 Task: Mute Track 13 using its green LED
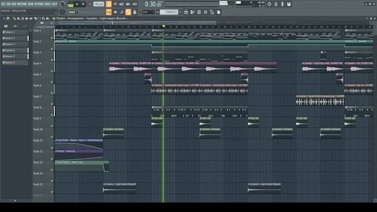tap(52, 170)
